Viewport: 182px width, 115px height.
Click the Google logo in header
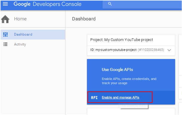pos(22,4)
